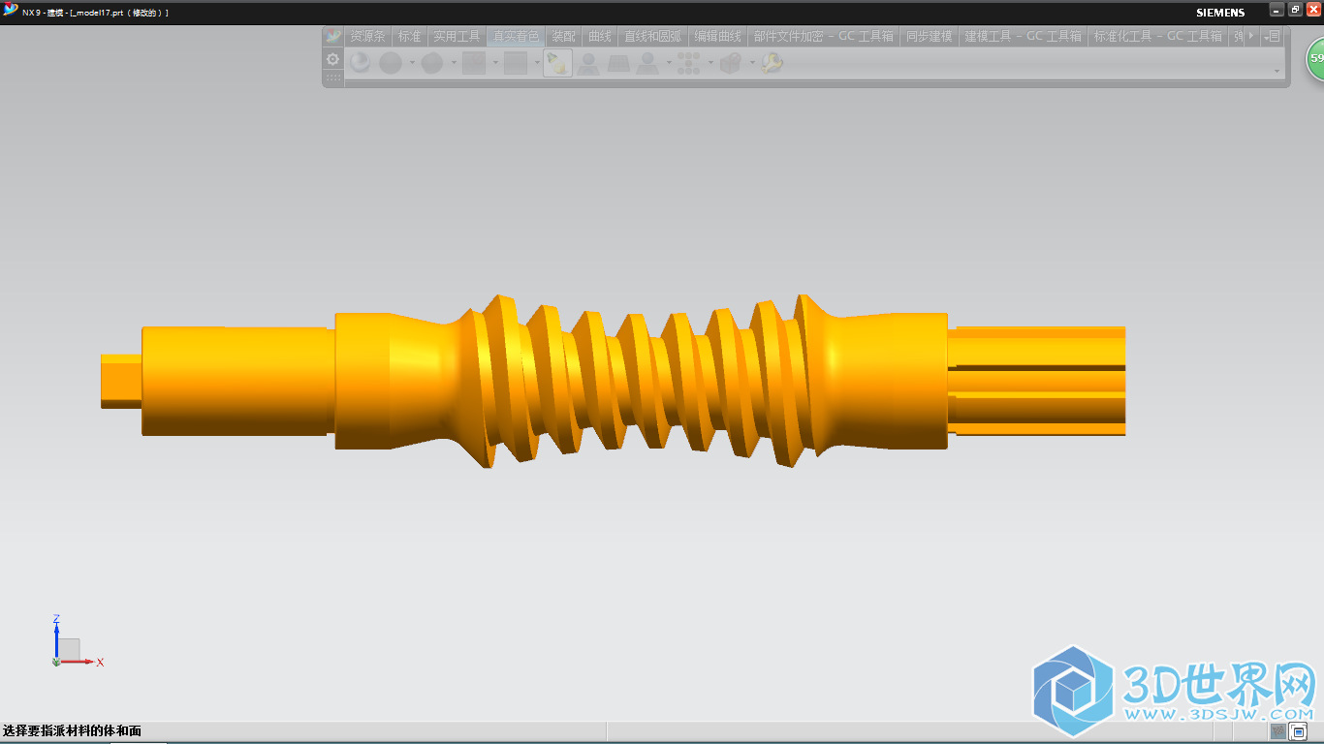
Task: Click the checkered flag status icon
Action: (1278, 731)
